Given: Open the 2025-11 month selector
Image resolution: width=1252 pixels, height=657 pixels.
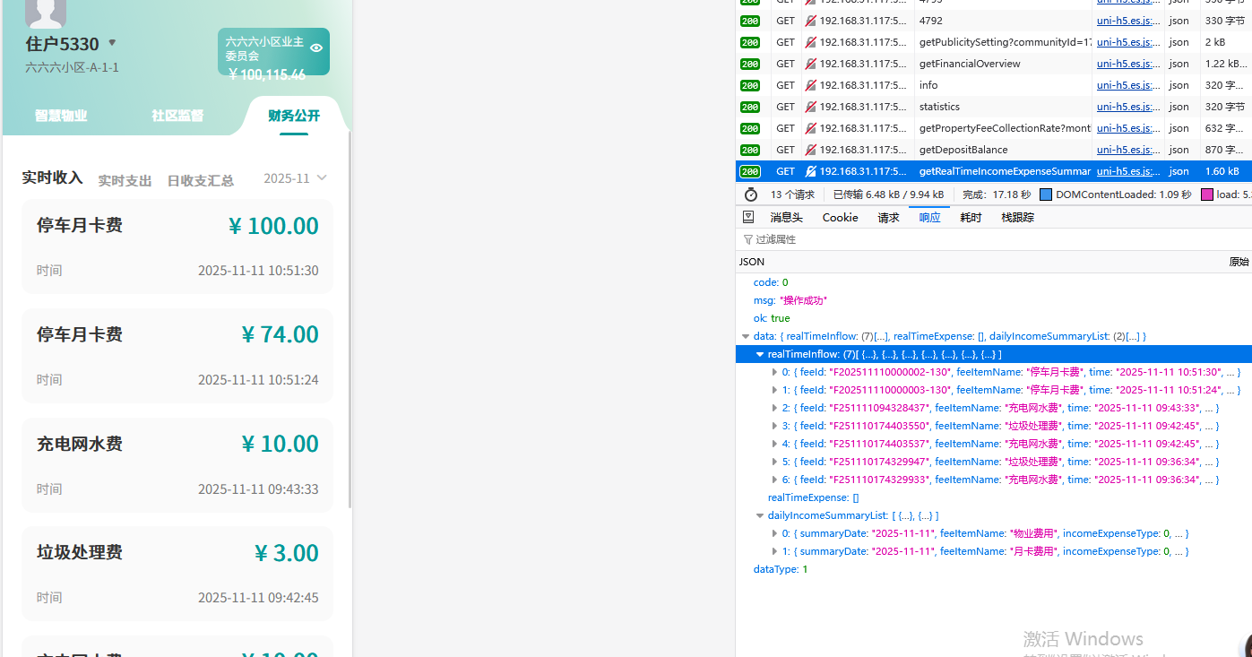Looking at the screenshot, I should click(295, 178).
